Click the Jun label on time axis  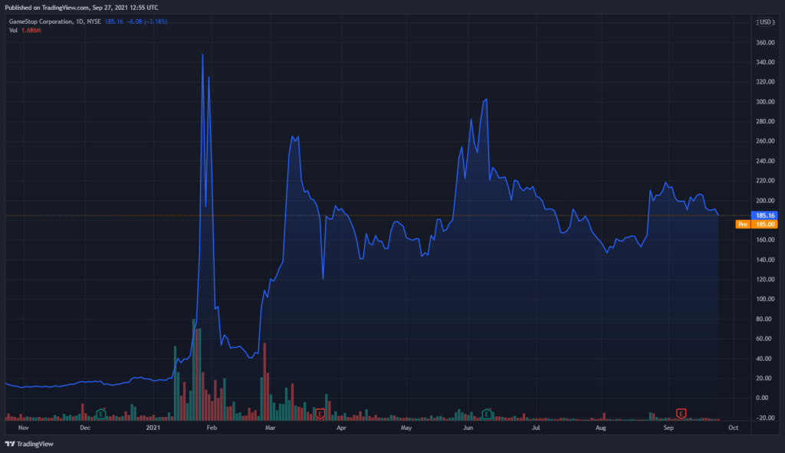coord(468,428)
